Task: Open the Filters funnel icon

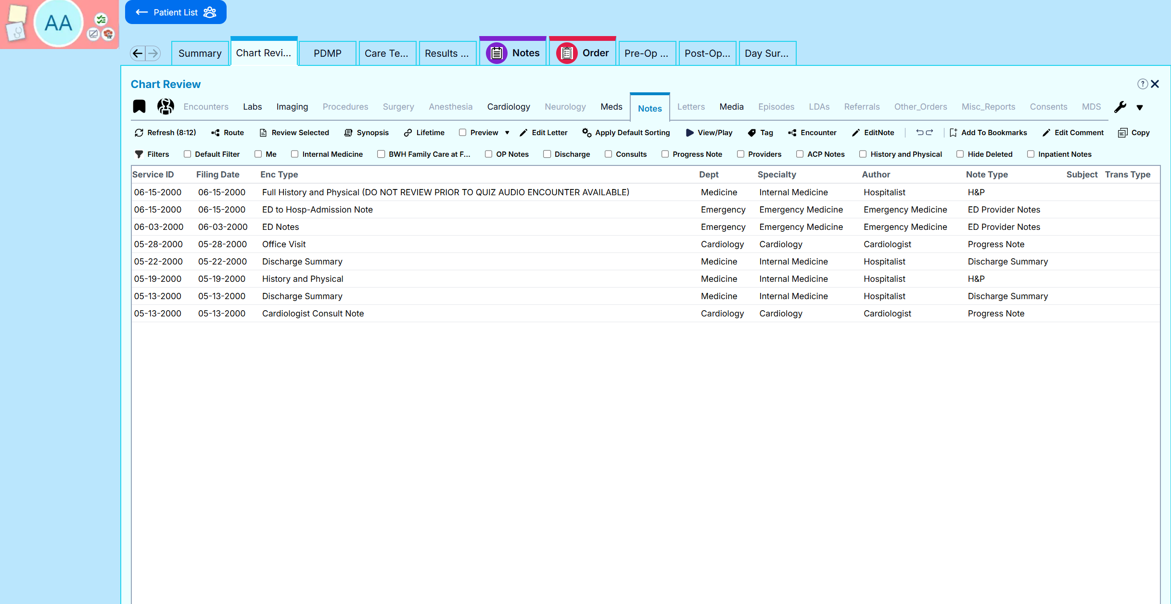Action: click(139, 154)
